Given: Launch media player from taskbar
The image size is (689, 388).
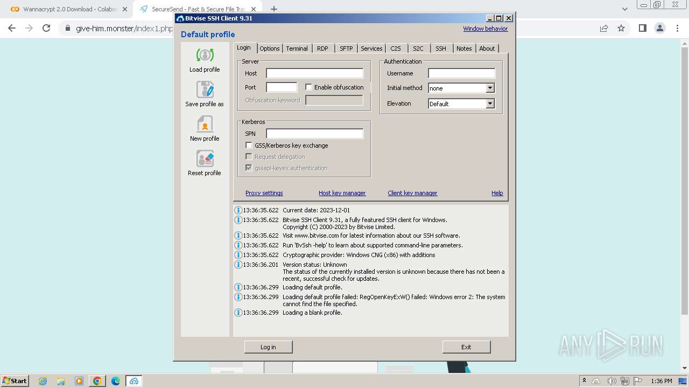Looking at the screenshot, I should [x=79, y=381].
